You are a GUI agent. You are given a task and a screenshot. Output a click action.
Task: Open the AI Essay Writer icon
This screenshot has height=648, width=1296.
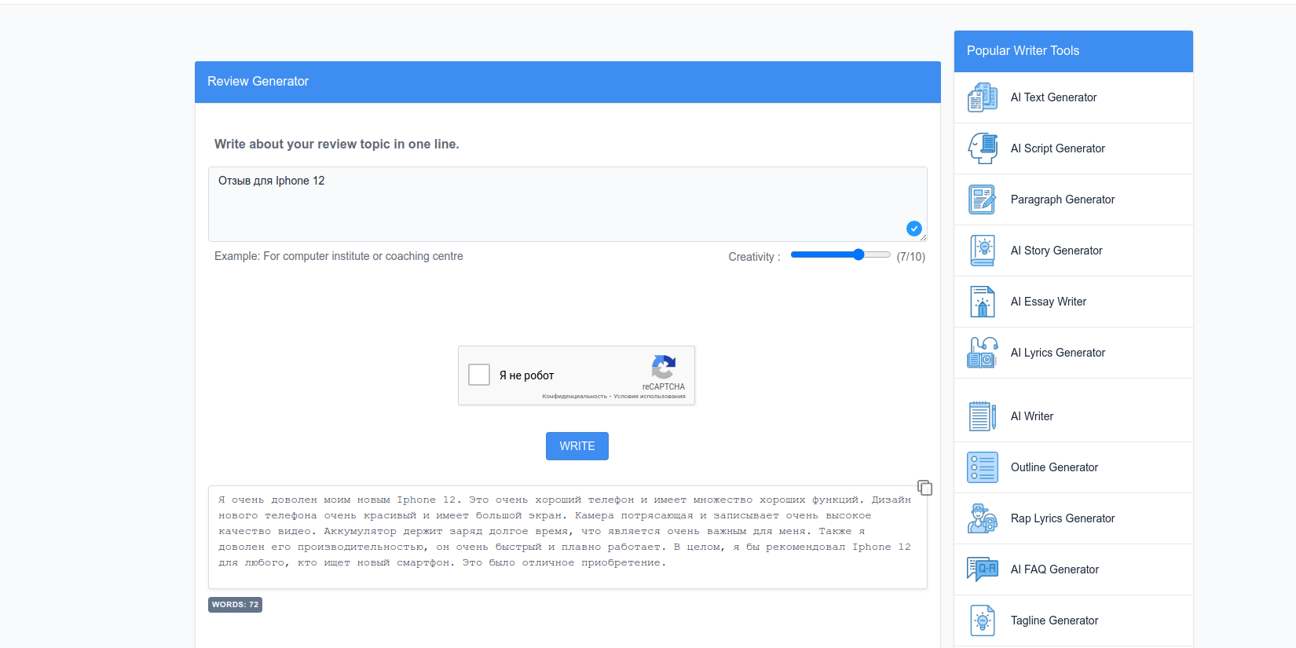[x=982, y=302]
